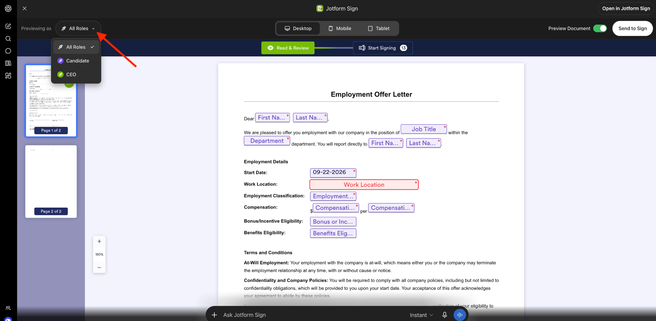Click the Work Location field
This screenshot has height=321, width=656.
point(364,185)
